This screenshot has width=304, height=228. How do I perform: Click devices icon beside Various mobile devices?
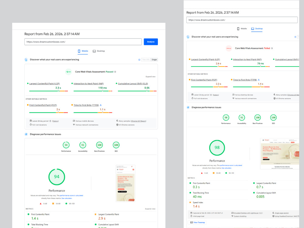point(74,121)
